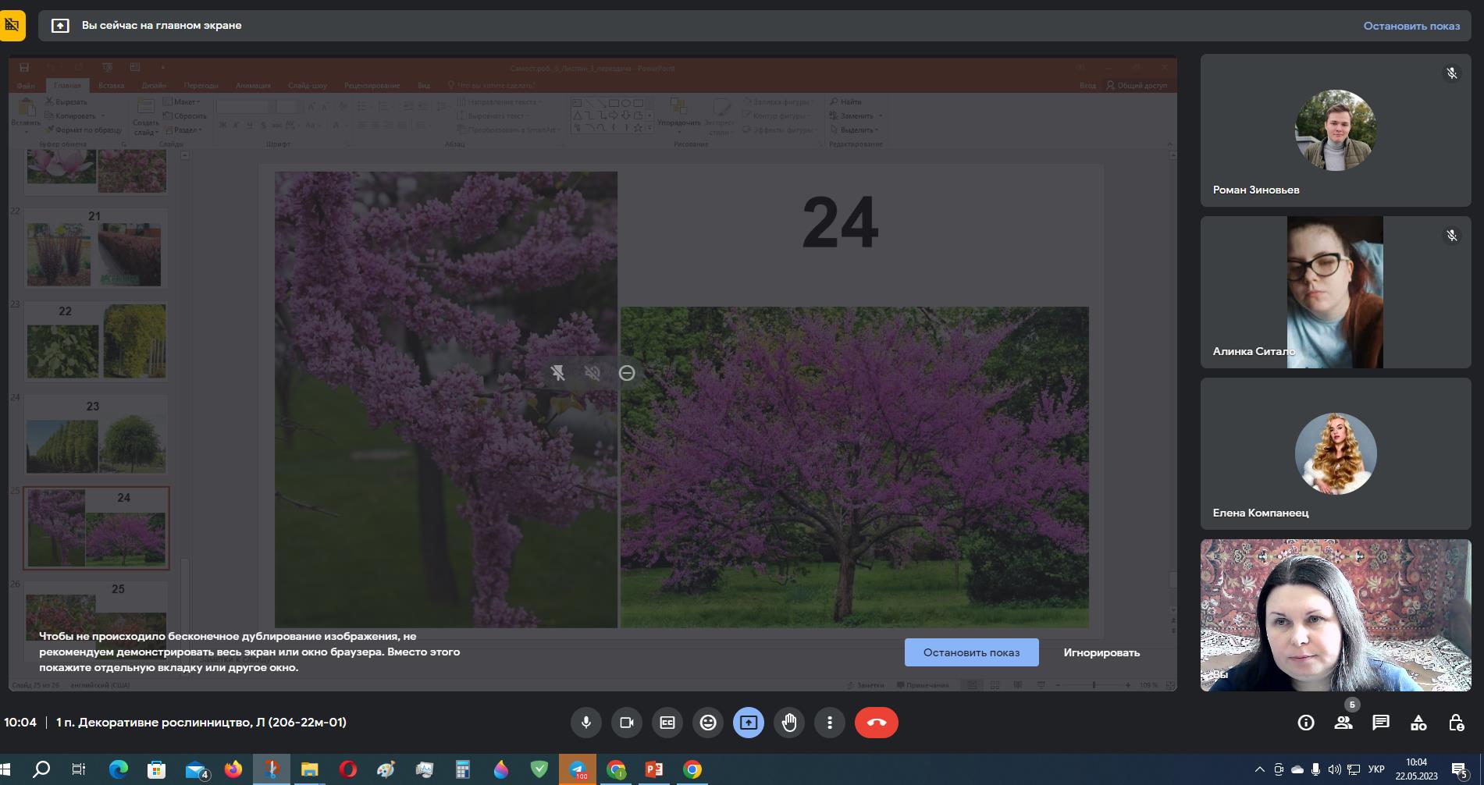The height and width of the screenshot is (785, 1484).
Task: Open meeting details info panel
Action: [x=1306, y=723]
